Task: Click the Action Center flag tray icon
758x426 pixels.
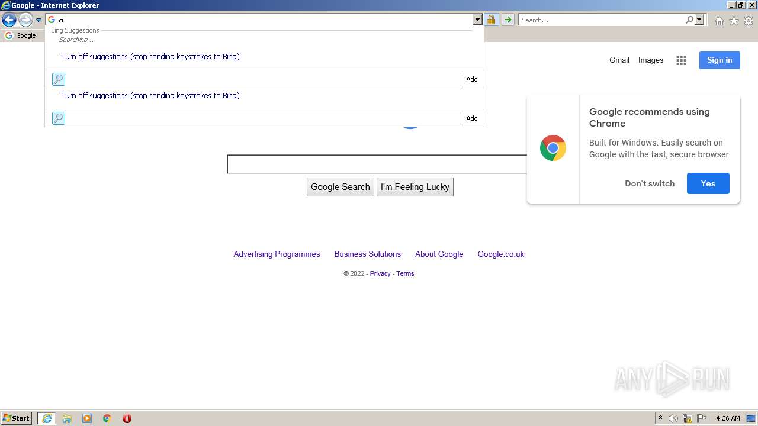Action: pyautogui.click(x=702, y=418)
